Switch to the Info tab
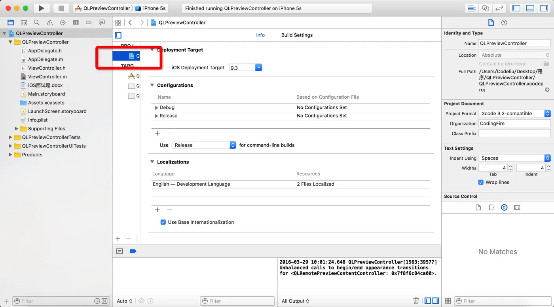Image resolution: width=554 pixels, height=307 pixels. pos(260,35)
